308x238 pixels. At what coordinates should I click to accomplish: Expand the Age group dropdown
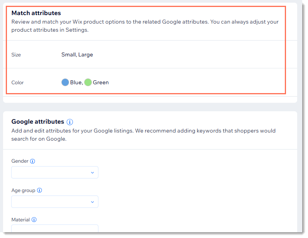55,202
